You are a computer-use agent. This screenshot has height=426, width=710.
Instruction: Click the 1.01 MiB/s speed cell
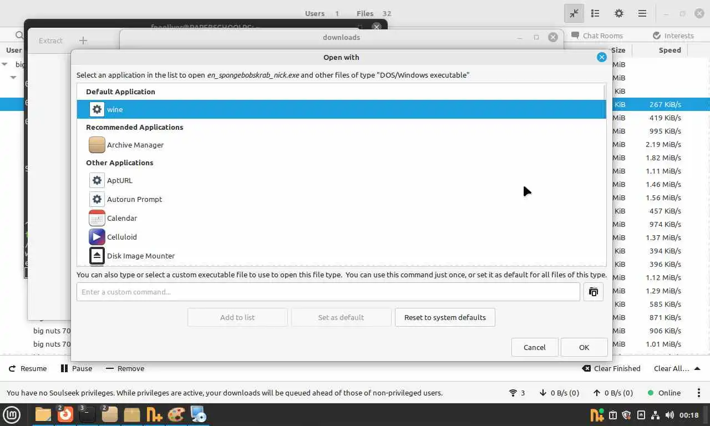[663, 344]
